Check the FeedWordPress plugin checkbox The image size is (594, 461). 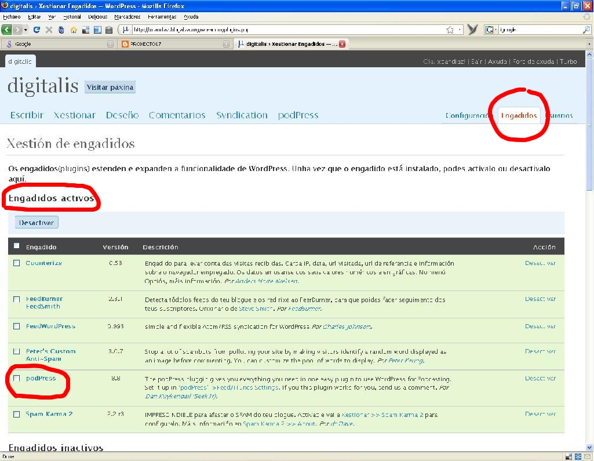tap(16, 326)
